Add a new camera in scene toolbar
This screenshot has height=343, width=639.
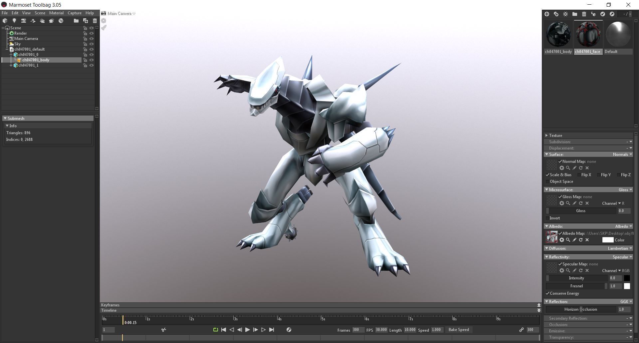coord(24,21)
